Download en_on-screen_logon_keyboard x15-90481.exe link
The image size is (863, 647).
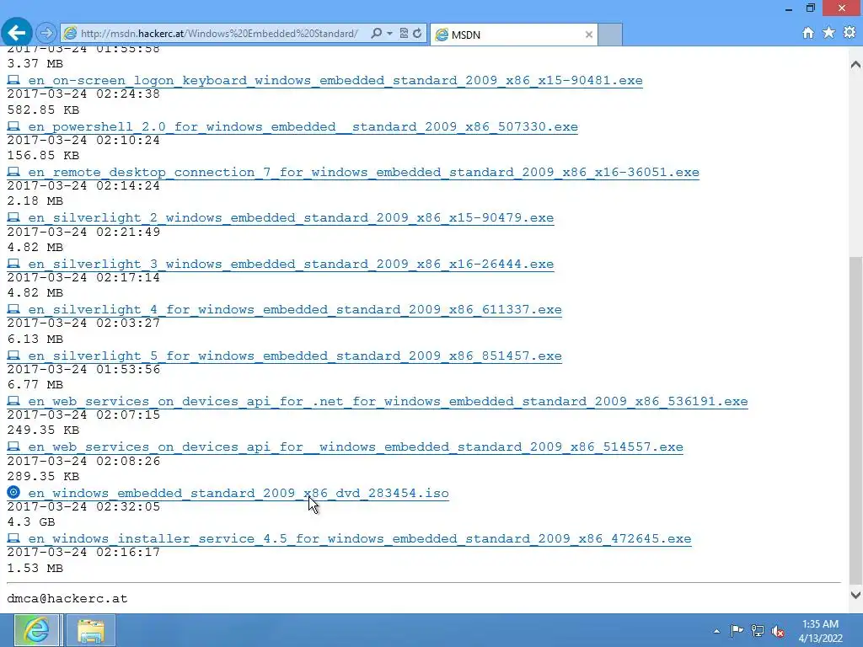[335, 80]
